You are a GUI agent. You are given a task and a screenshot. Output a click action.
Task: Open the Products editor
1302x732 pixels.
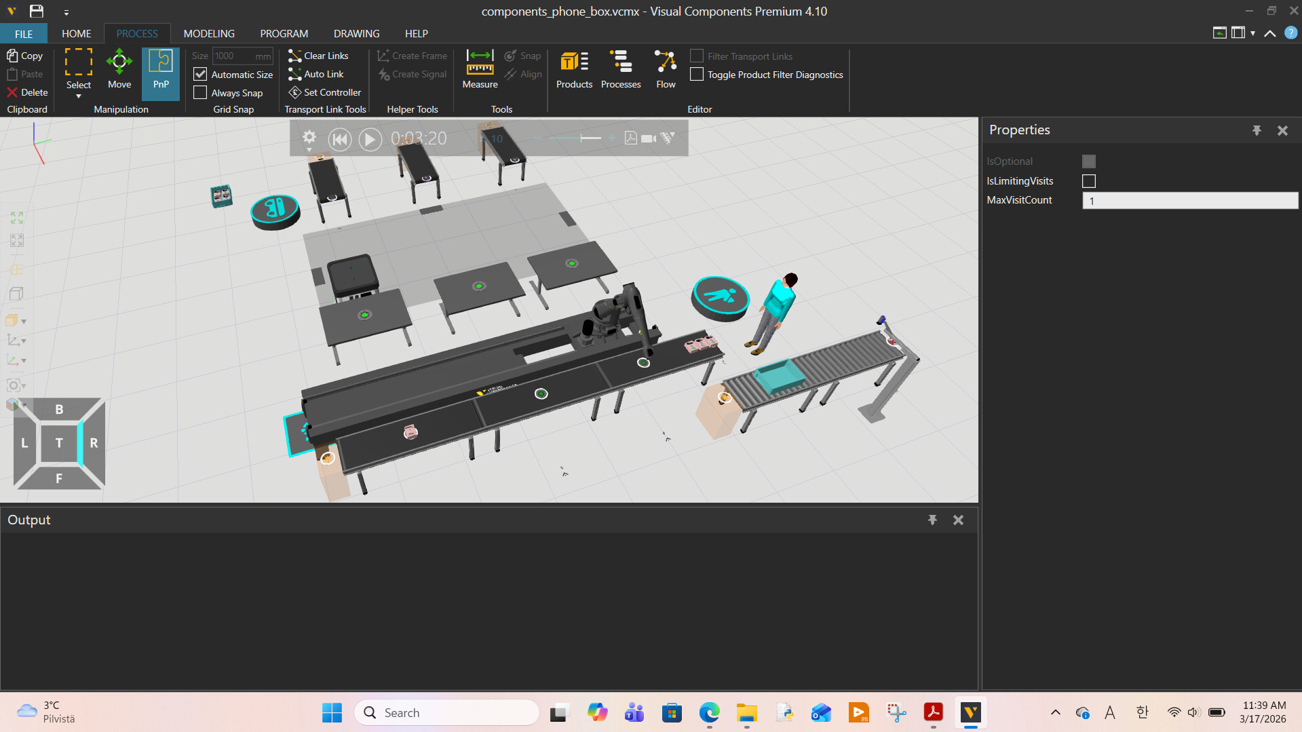(x=574, y=70)
